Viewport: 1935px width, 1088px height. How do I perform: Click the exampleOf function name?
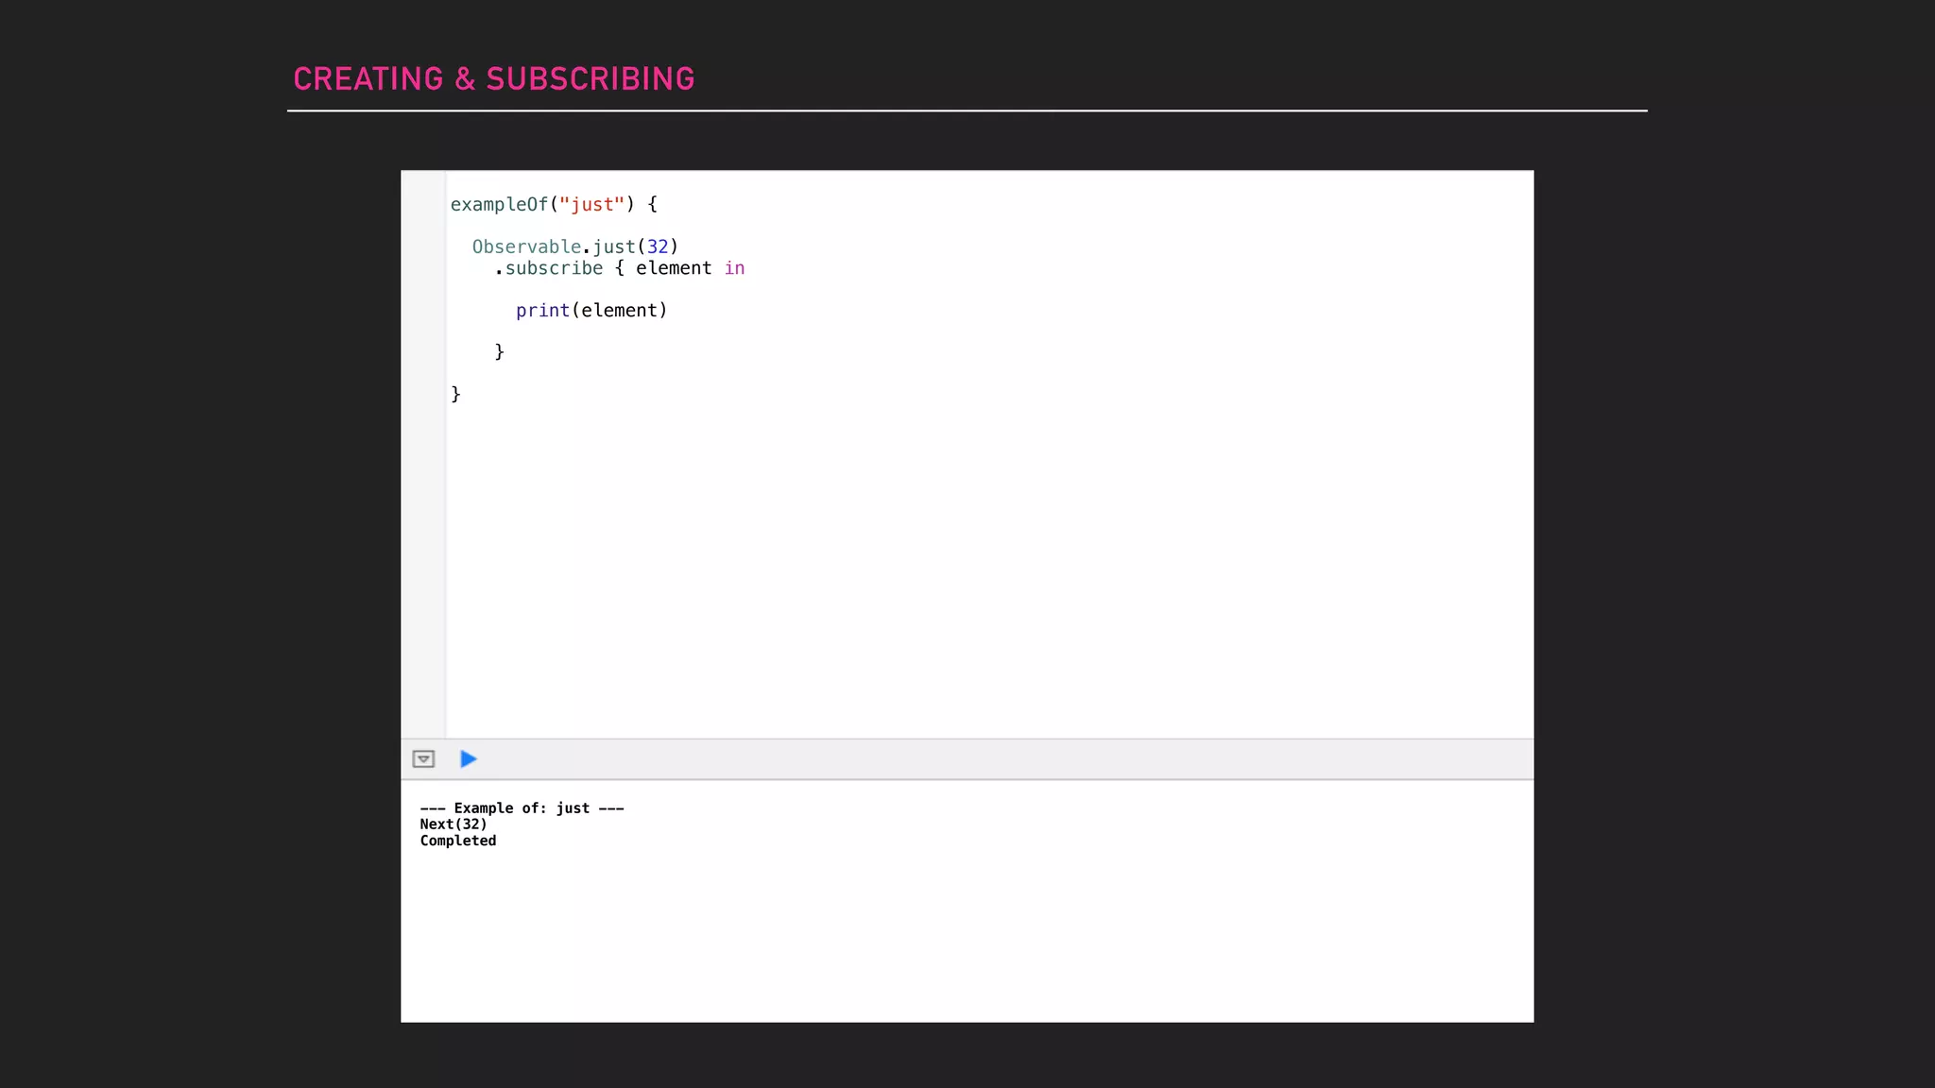(x=498, y=205)
